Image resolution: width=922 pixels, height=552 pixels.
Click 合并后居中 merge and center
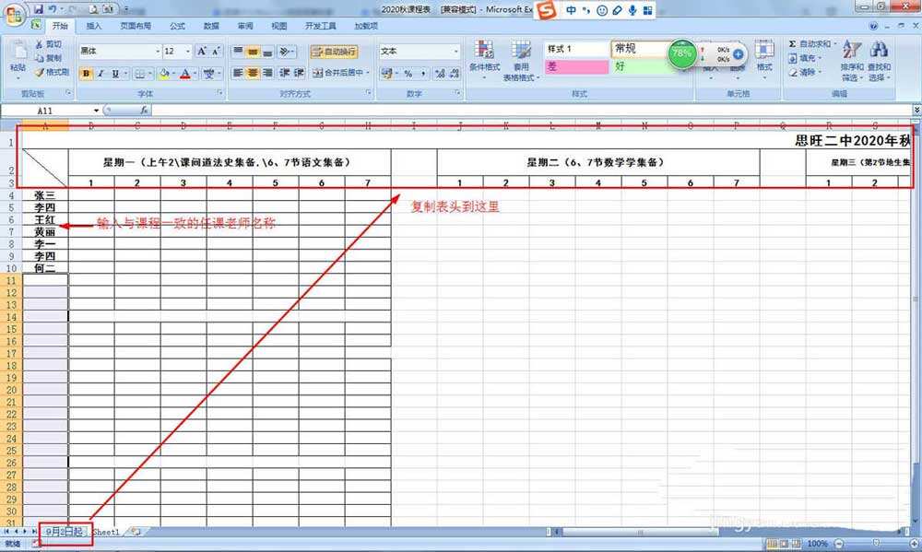[337, 73]
